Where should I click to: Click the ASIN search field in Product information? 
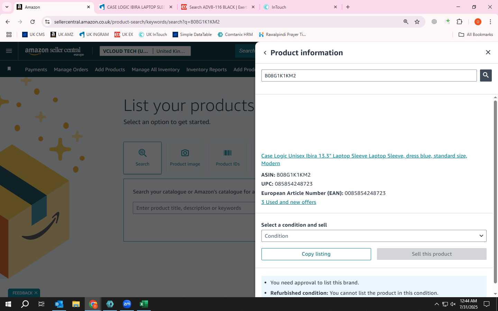pos(369,76)
